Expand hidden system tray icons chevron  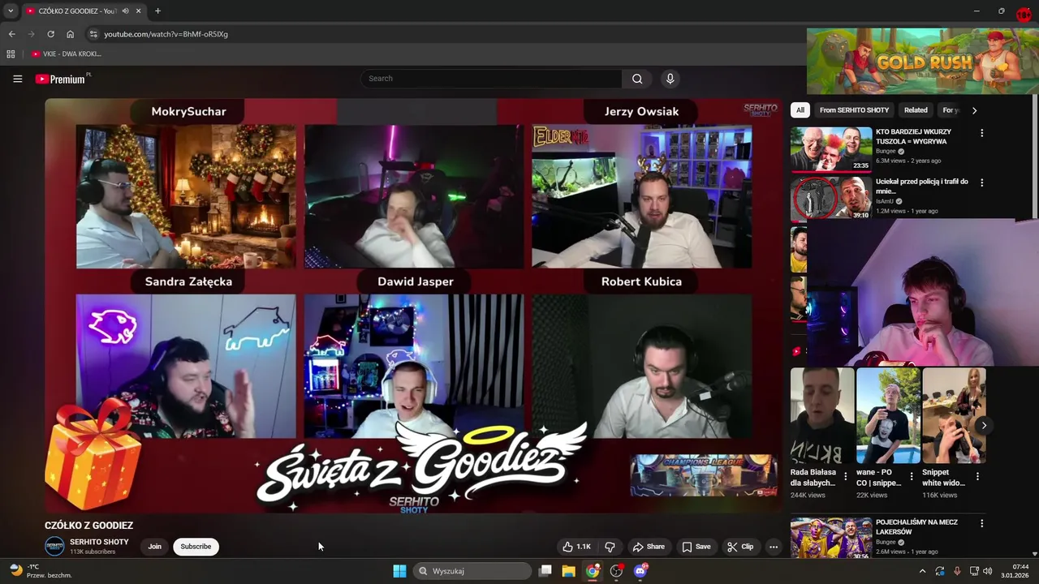point(922,571)
